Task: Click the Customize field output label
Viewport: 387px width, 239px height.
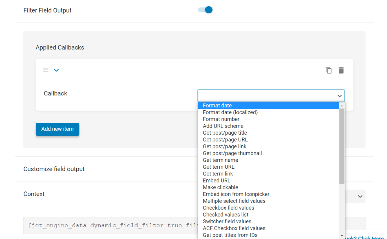Action: (54, 169)
